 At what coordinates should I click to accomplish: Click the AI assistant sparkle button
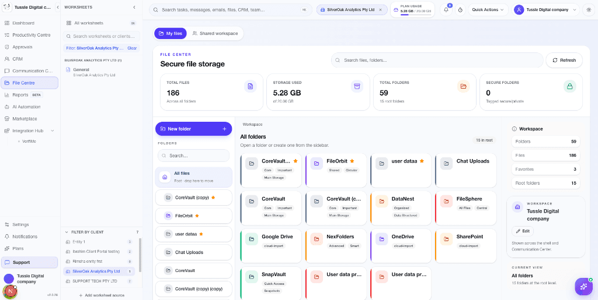(583, 287)
